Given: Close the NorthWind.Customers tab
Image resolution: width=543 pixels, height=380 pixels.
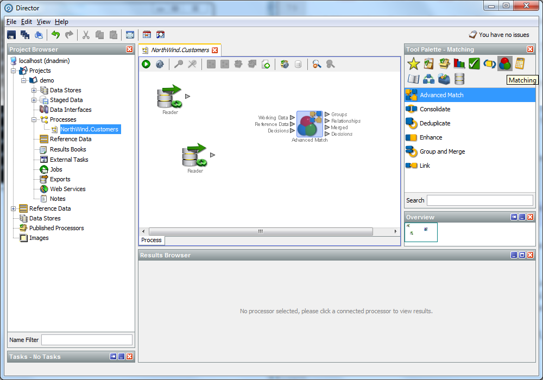Looking at the screenshot, I should 214,50.
